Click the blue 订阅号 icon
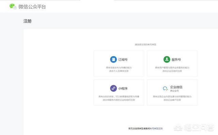This screenshot has width=218, height=135. coord(113,60)
